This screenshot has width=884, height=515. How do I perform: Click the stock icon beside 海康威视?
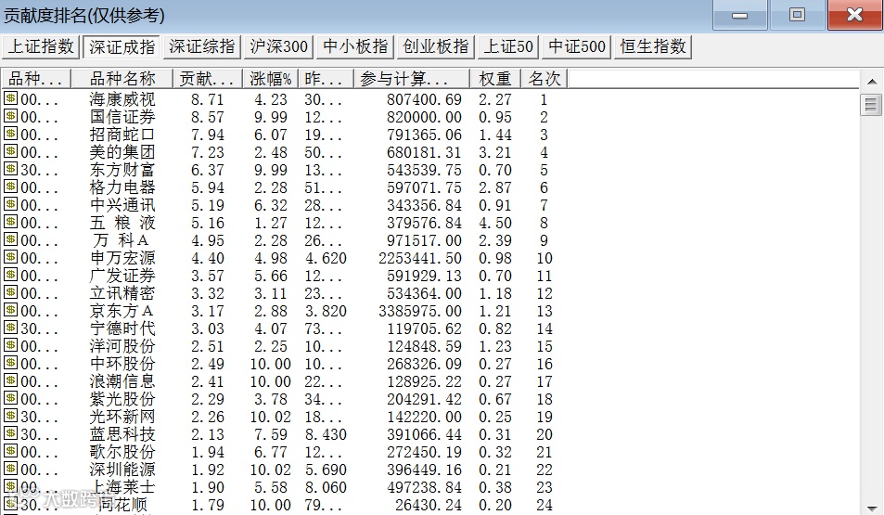click(x=11, y=98)
